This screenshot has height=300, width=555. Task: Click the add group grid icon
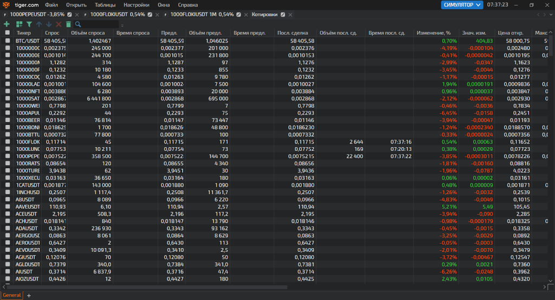[20, 24]
